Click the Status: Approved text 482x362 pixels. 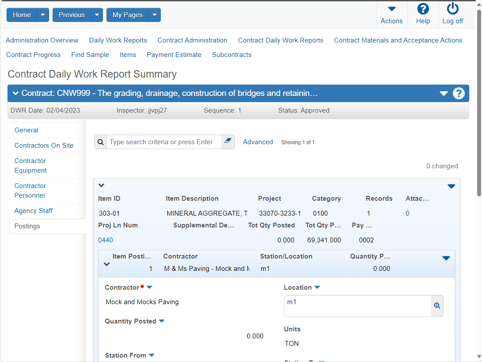[304, 110]
